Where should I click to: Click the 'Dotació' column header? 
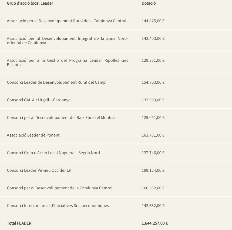click(x=149, y=3)
